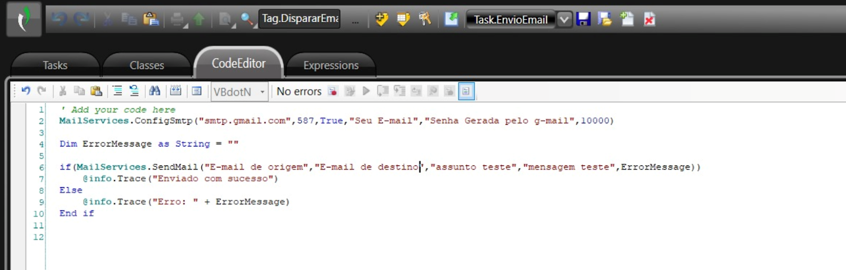Click the step over debug icon
The image size is (846, 270).
[400, 91]
